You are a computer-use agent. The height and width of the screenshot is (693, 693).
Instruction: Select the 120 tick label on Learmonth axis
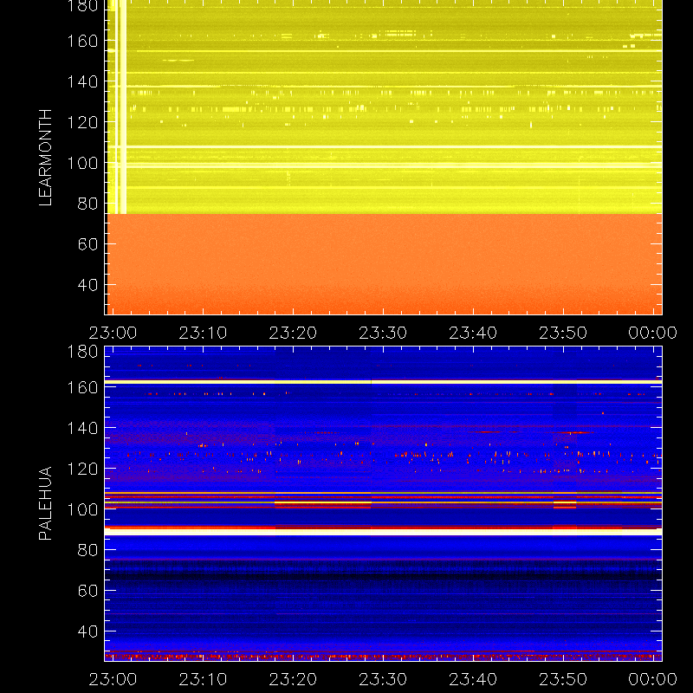[82, 122]
